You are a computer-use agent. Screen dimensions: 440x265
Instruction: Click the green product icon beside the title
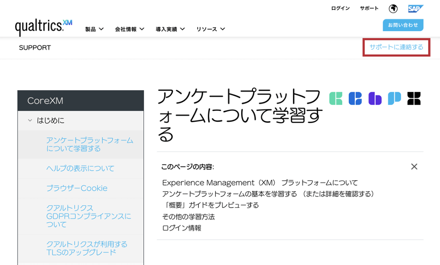coord(336,98)
